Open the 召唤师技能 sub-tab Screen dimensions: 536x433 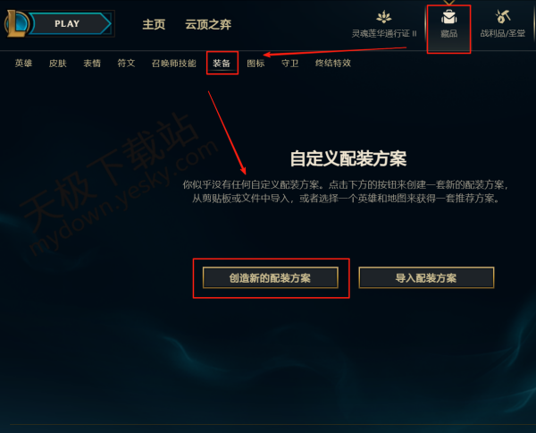pyautogui.click(x=174, y=64)
